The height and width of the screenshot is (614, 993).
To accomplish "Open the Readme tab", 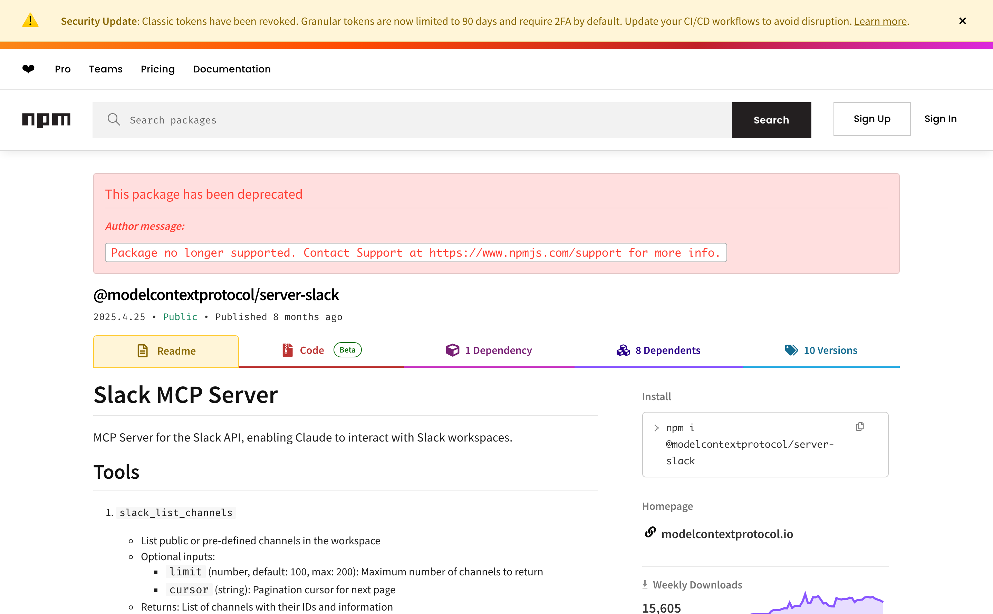I will [x=166, y=351].
